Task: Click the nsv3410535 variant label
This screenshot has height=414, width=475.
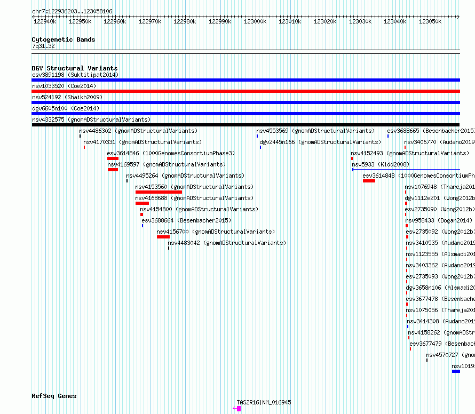Action: coord(440,243)
